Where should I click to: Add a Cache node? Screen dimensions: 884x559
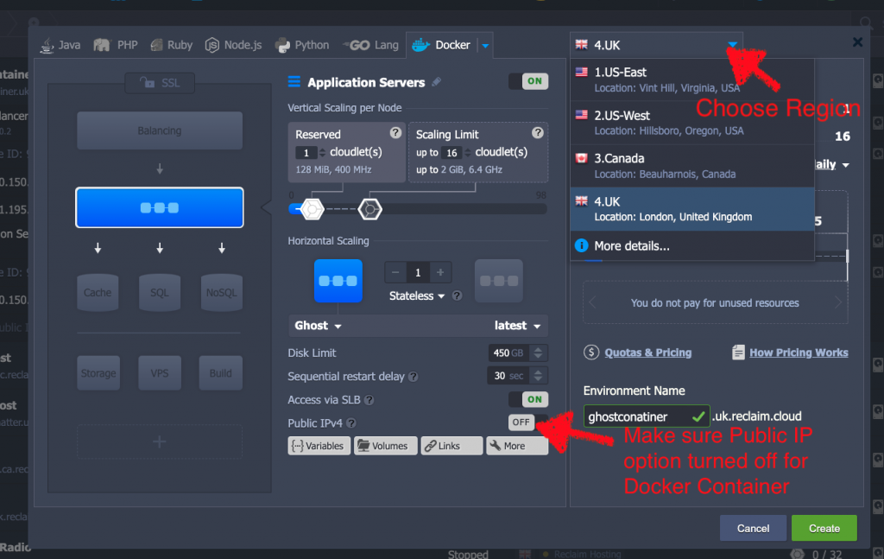point(98,292)
